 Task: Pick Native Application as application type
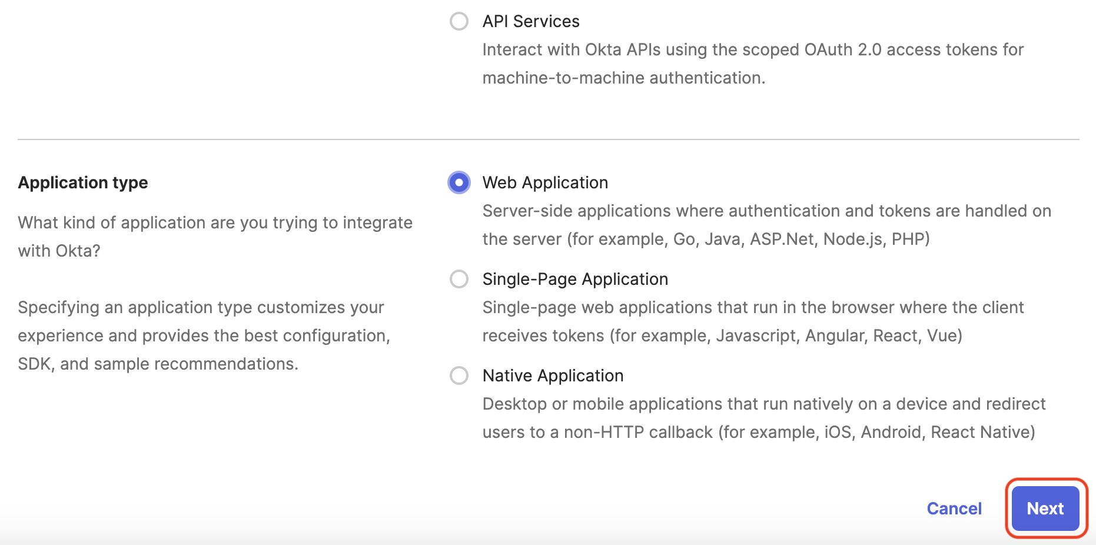(x=459, y=375)
